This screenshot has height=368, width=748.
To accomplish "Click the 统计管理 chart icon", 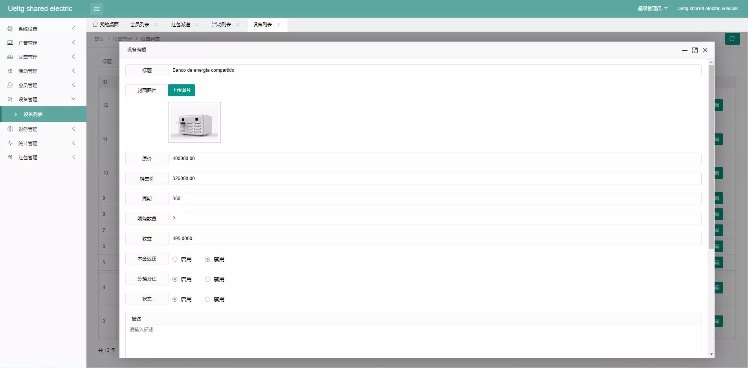I will [x=10, y=143].
